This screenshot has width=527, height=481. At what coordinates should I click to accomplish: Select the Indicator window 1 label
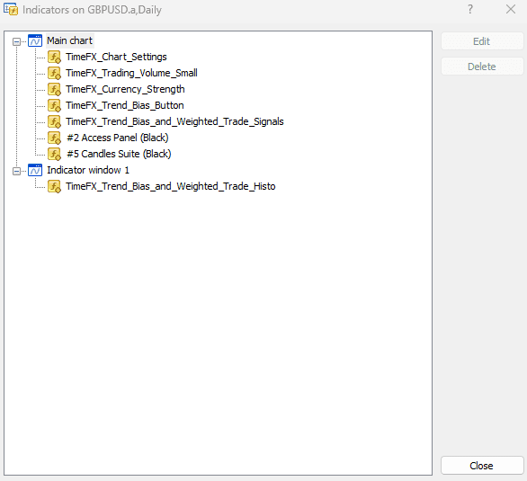pos(88,170)
